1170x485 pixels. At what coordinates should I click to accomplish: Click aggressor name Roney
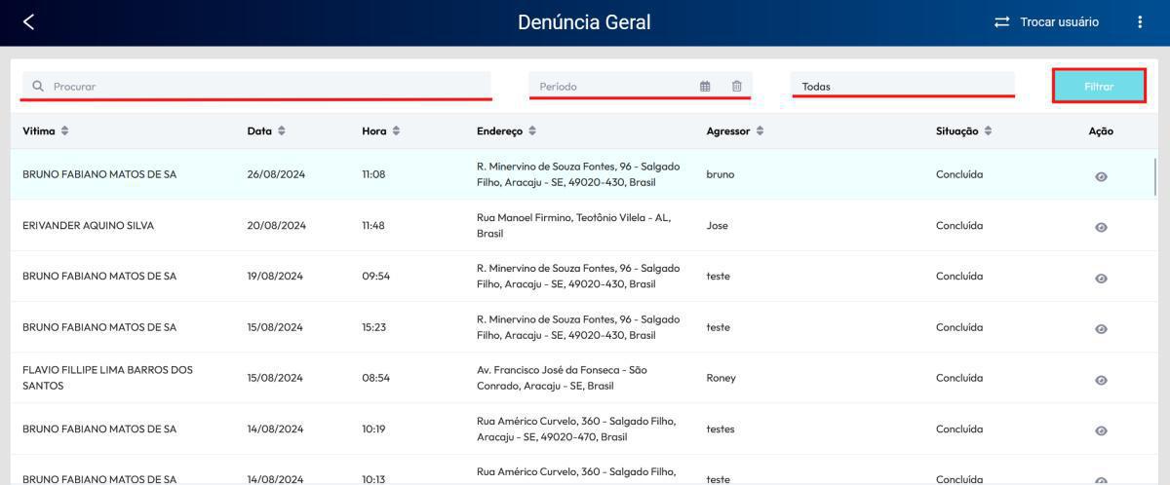[x=721, y=378]
